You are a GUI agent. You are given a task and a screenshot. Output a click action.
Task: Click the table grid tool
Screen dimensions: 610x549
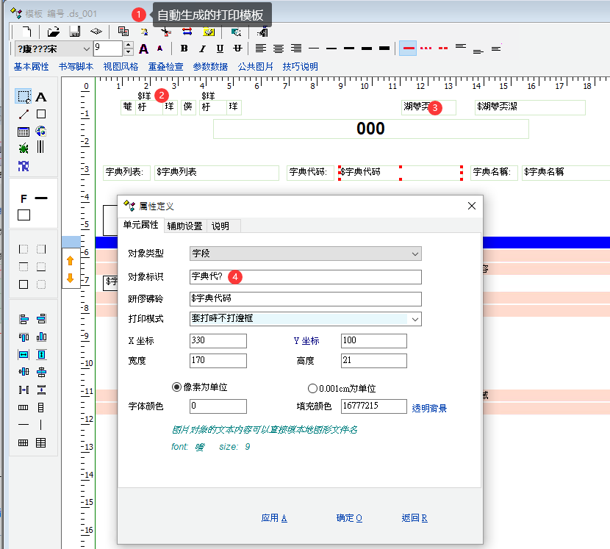24,132
